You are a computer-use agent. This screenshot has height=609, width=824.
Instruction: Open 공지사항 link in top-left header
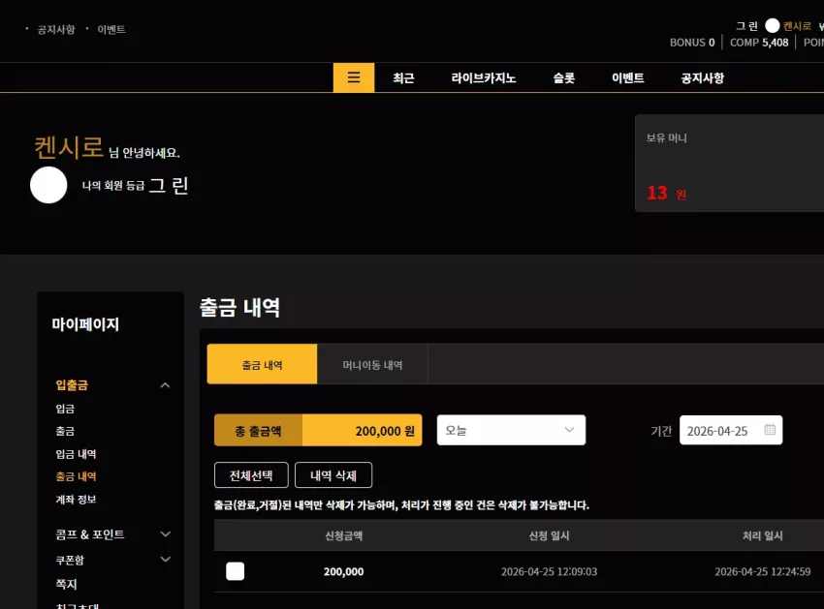pos(56,29)
